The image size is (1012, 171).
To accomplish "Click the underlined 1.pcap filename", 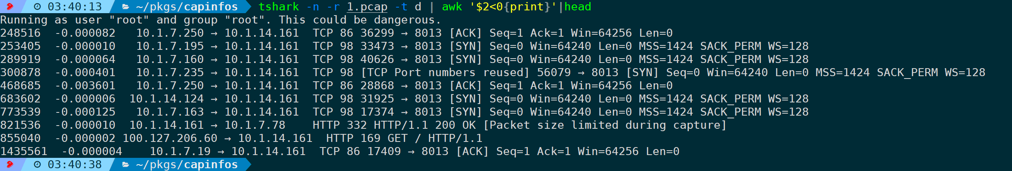I will pyautogui.click(x=367, y=7).
